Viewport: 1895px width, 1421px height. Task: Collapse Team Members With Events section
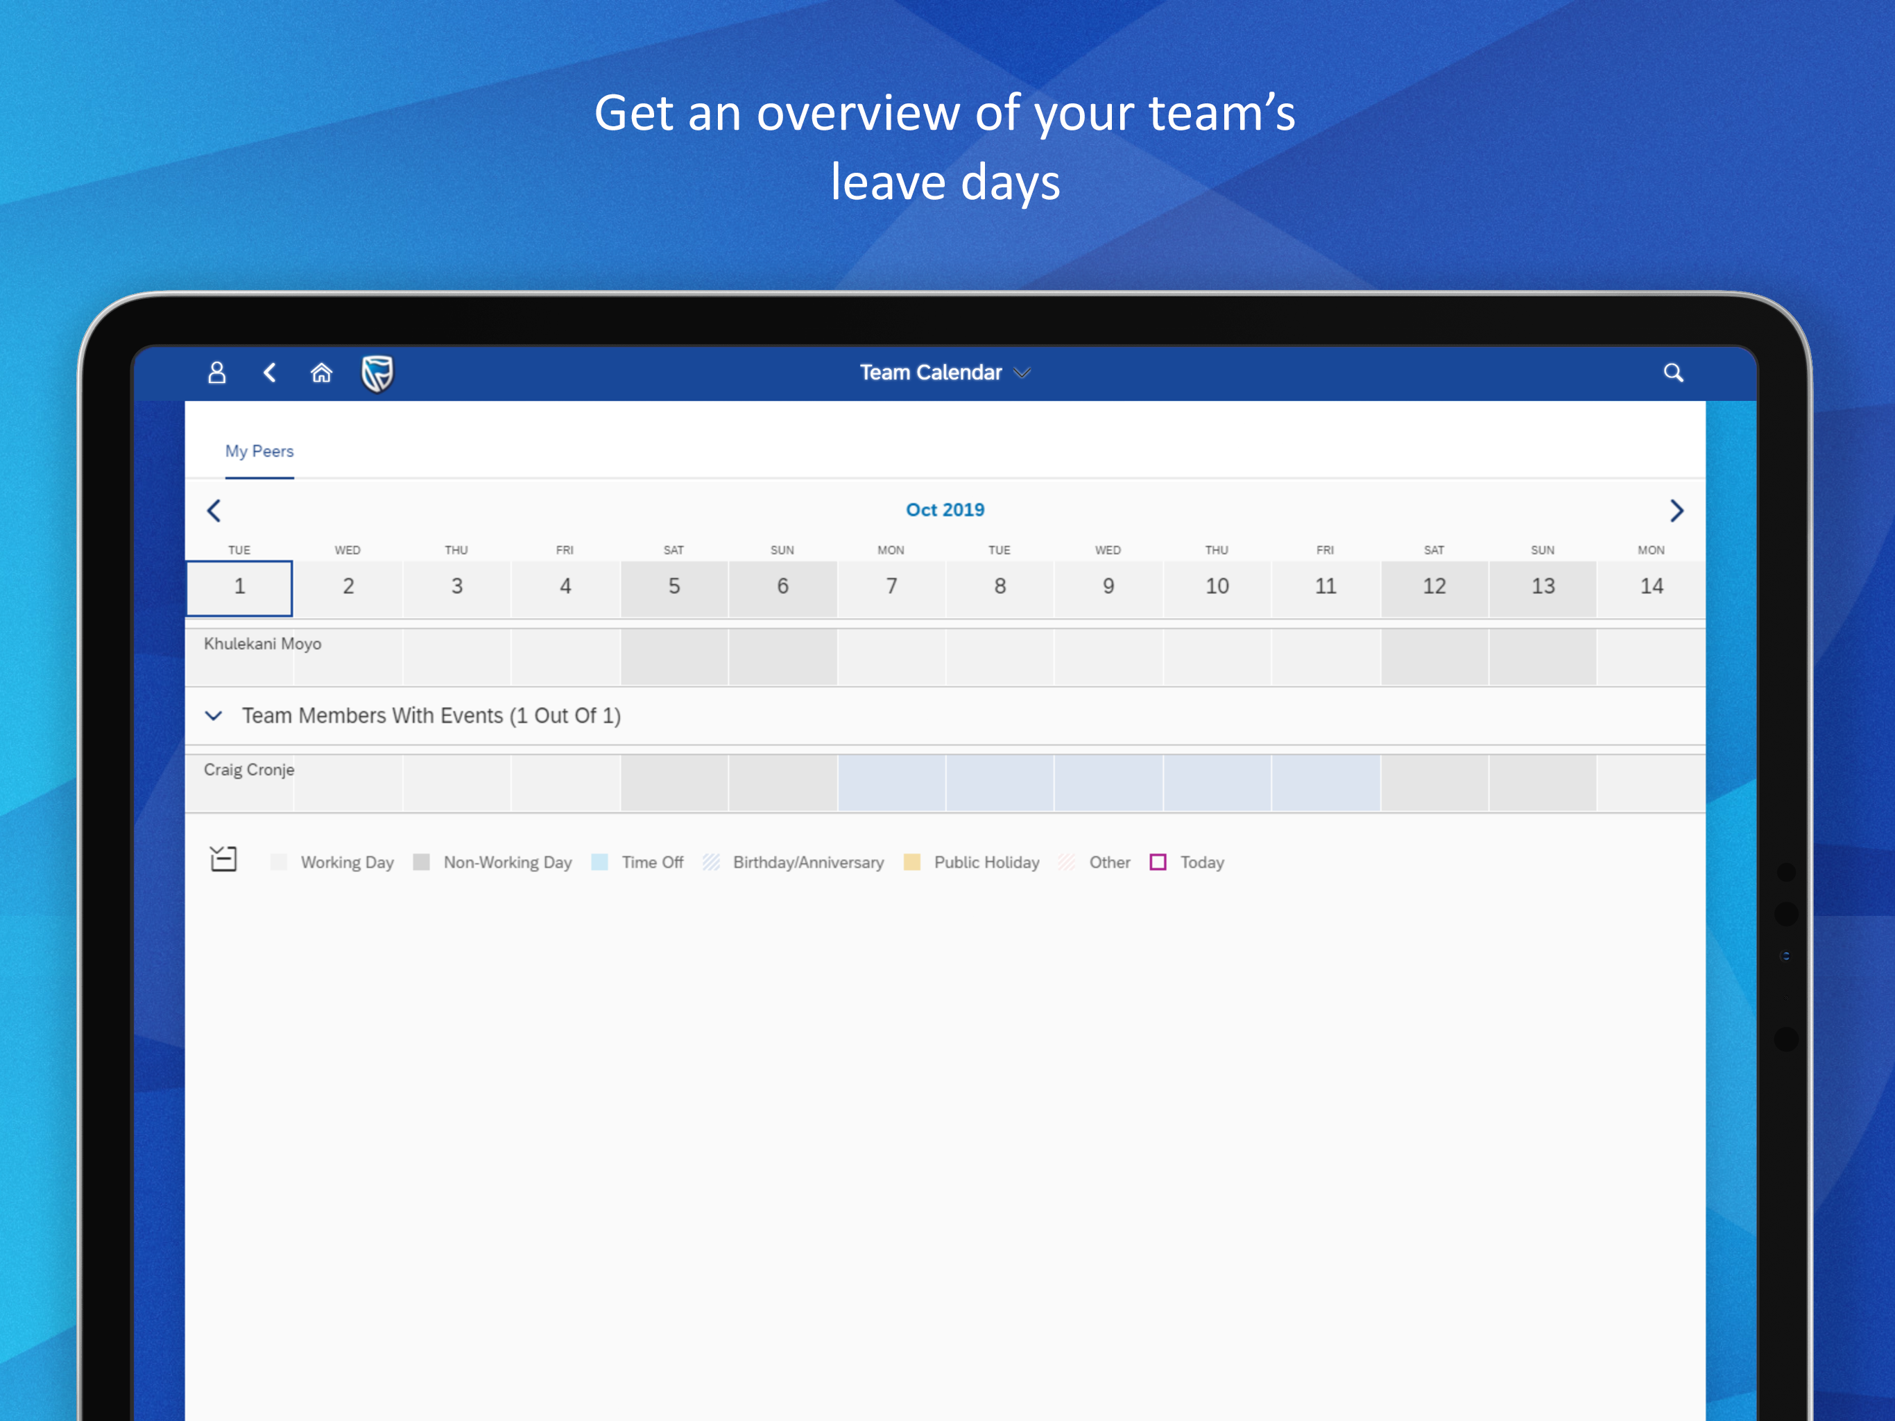(214, 715)
